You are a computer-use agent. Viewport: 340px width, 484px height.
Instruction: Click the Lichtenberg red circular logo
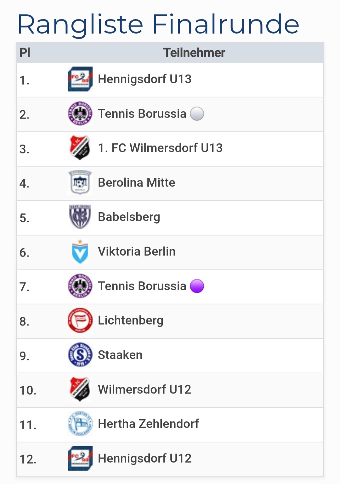(x=80, y=320)
